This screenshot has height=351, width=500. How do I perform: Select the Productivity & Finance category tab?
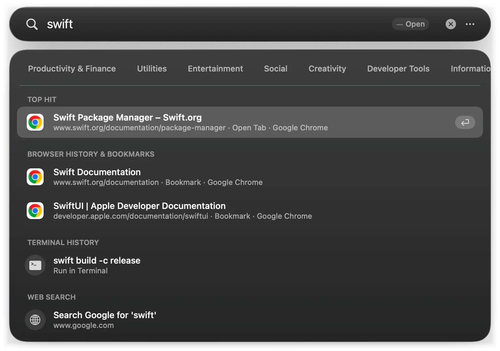(72, 69)
